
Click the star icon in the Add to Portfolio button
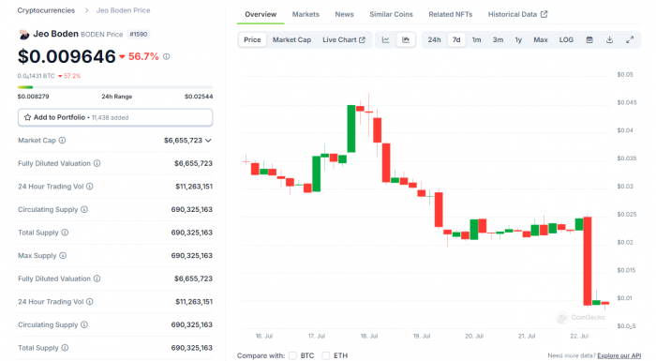27,117
